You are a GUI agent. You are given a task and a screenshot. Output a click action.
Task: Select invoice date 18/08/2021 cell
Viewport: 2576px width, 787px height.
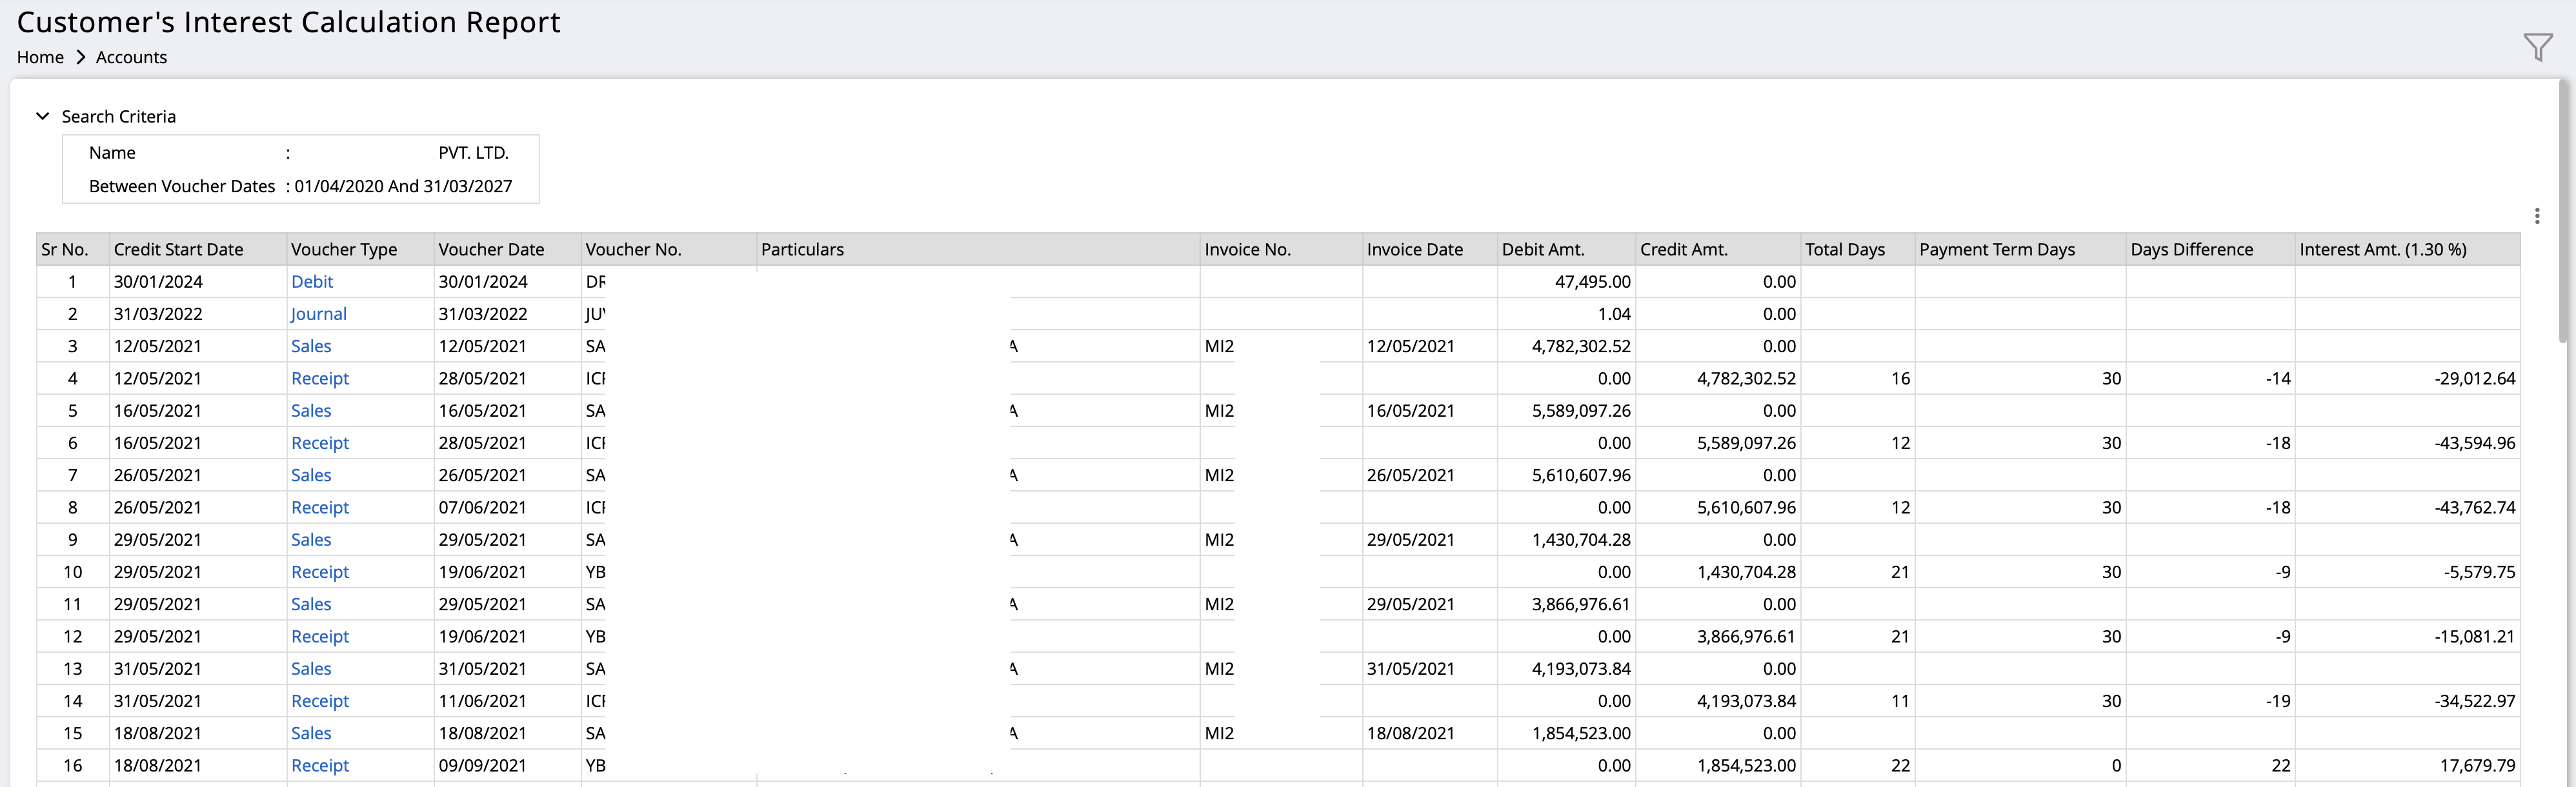[1430, 733]
